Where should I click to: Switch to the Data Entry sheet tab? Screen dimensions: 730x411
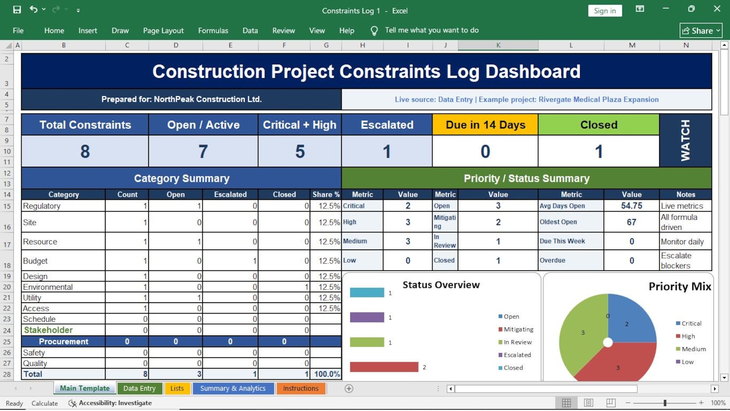click(139, 388)
